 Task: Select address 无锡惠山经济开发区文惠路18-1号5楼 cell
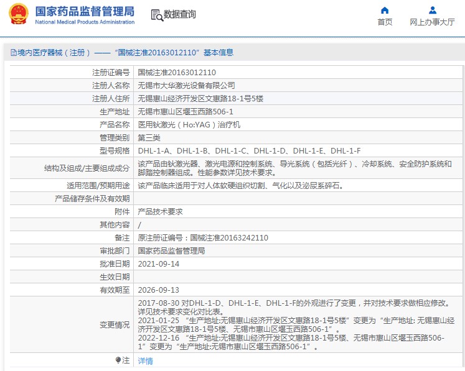(298, 99)
